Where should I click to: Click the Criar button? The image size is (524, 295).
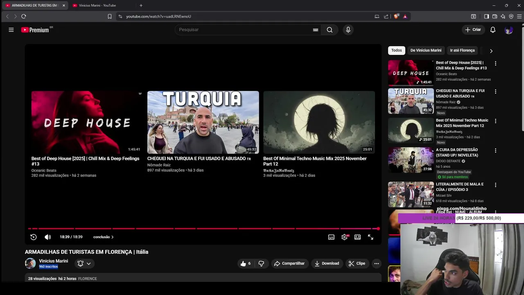473,29
